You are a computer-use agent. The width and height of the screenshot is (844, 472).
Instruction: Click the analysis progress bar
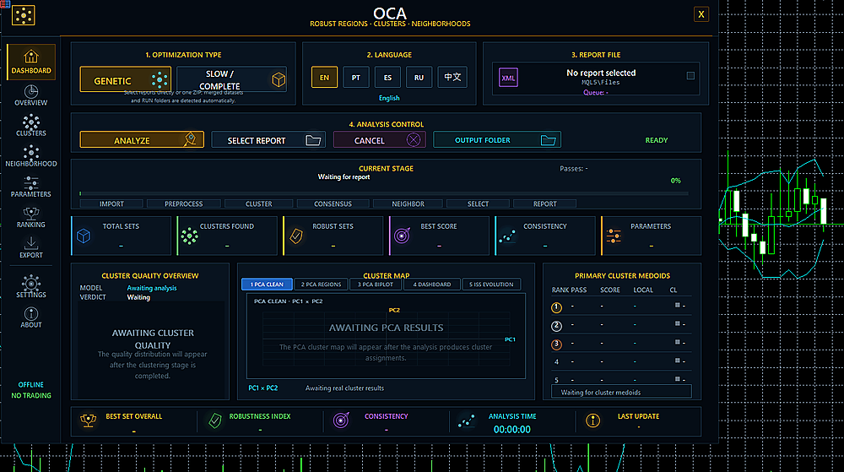[x=384, y=193]
